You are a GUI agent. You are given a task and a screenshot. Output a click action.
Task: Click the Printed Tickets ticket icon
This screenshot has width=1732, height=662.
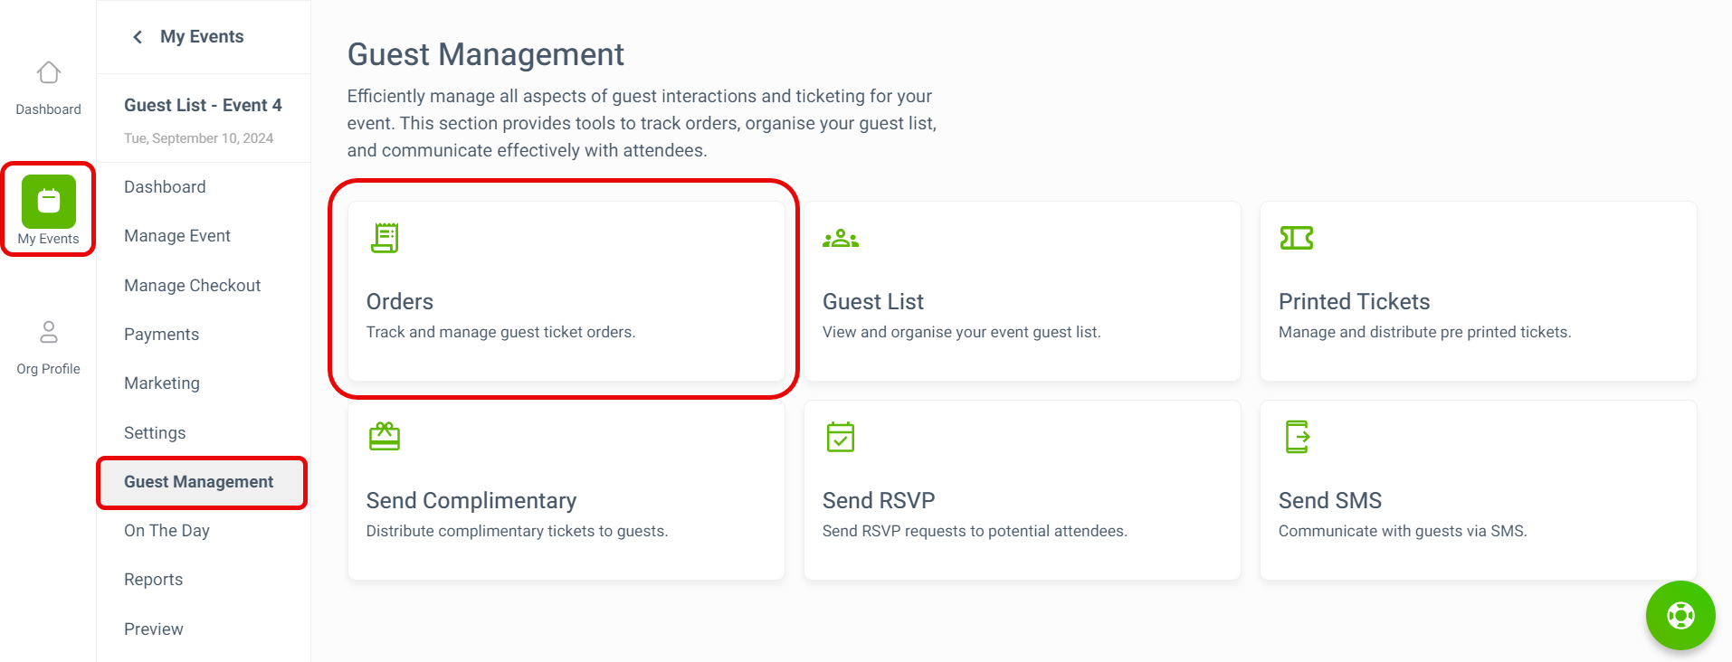coord(1297,238)
